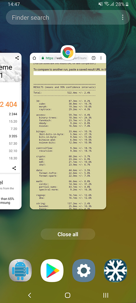Launch the Androbench robot app in dock
Image resolution: width=136 pixels, height=303 pixels.
pos(20,270)
